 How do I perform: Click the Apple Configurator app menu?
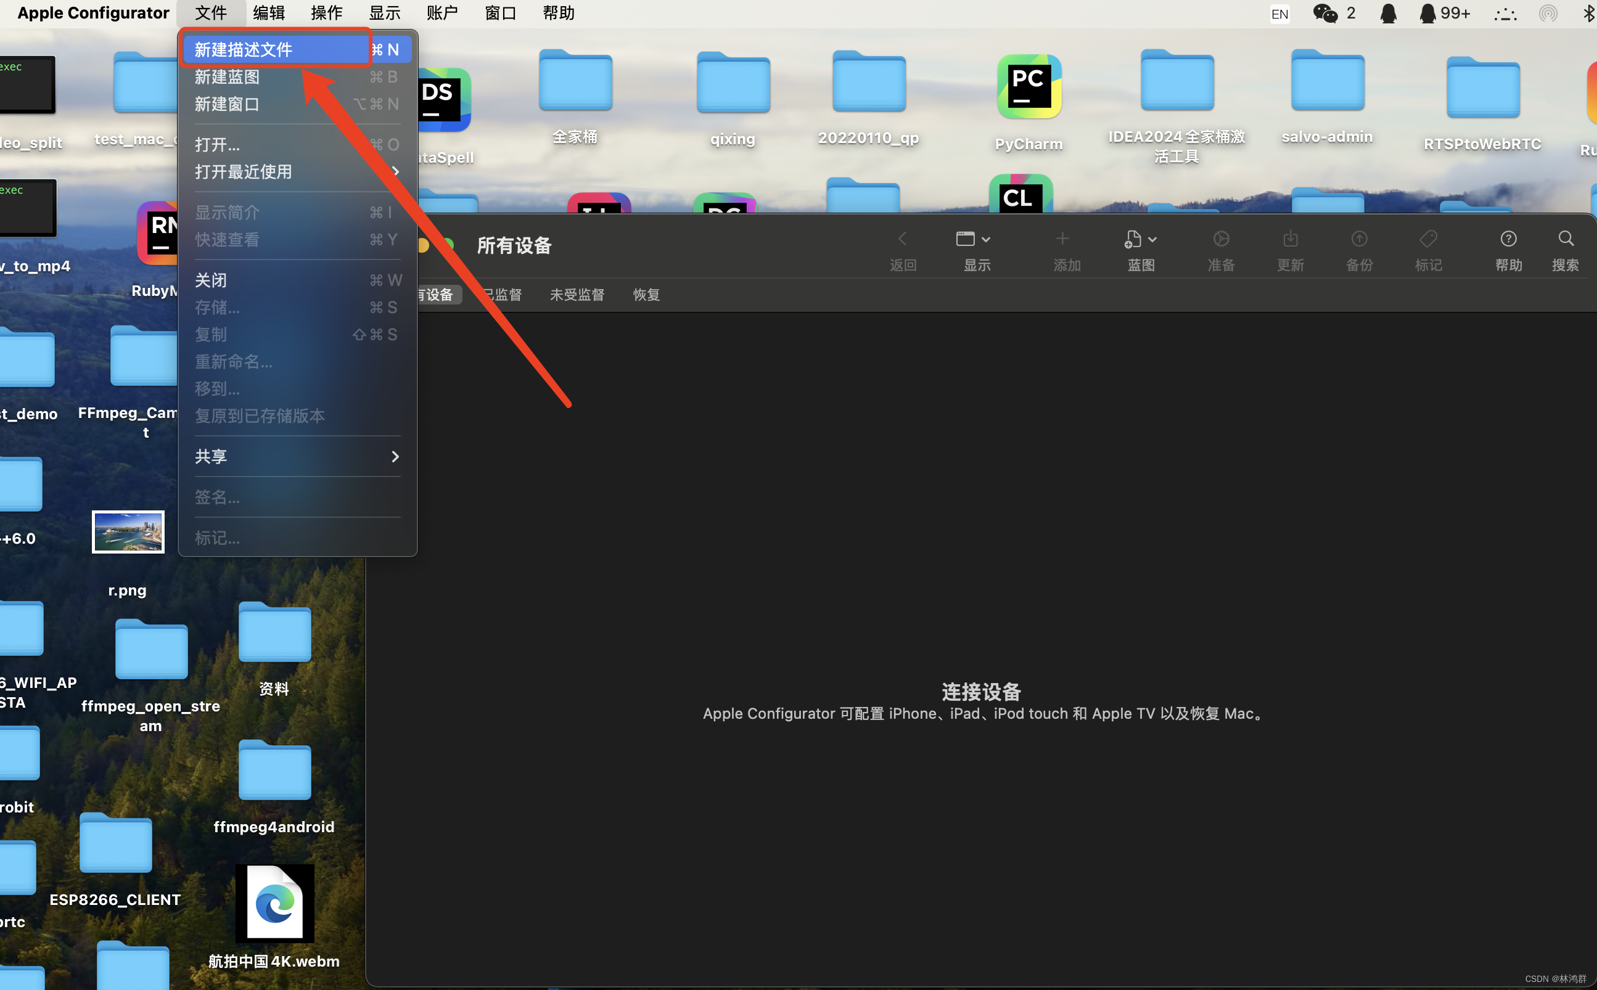coord(93,13)
